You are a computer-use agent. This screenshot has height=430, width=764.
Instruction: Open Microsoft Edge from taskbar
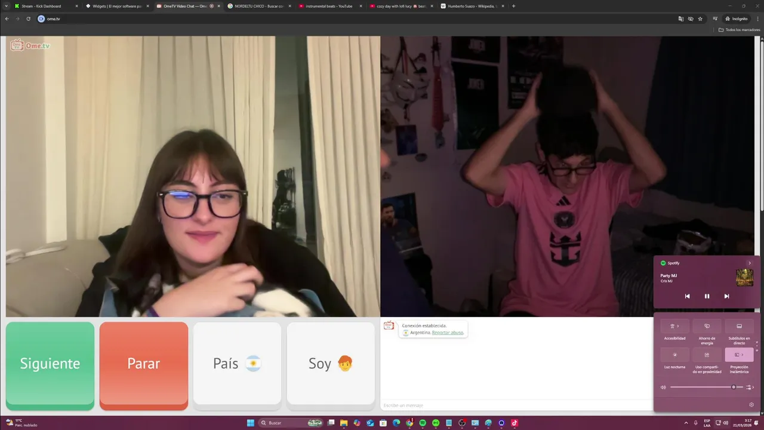[396, 423]
